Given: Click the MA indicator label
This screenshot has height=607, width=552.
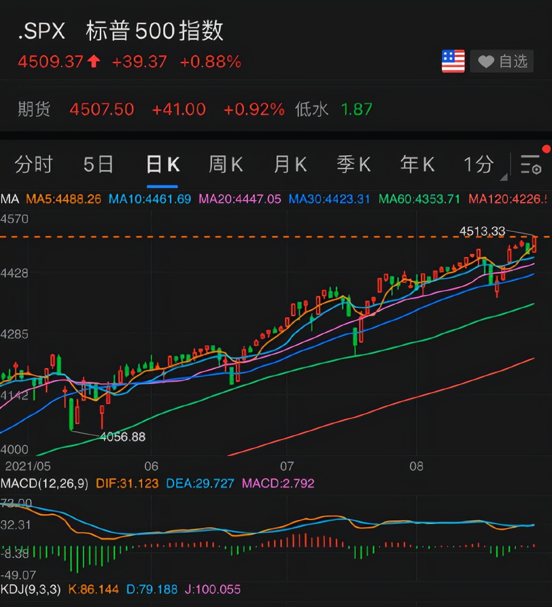Looking at the screenshot, I should click(x=10, y=199).
